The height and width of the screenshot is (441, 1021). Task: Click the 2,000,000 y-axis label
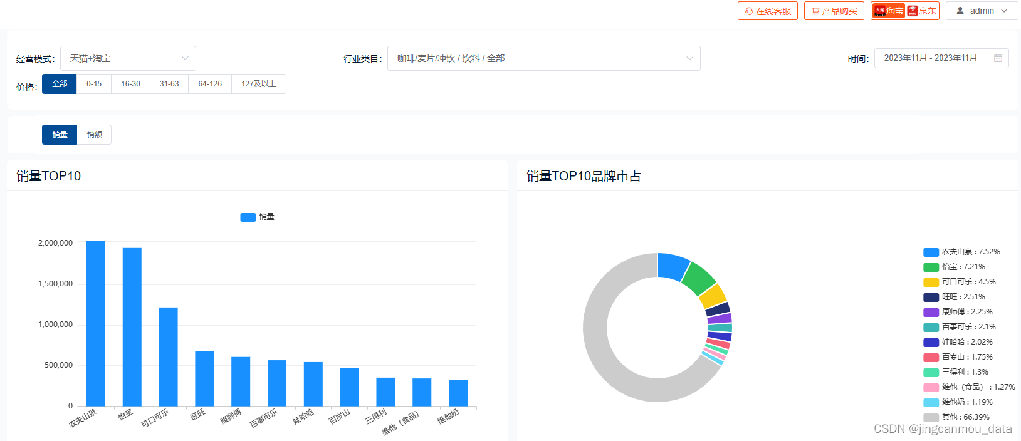pos(55,243)
